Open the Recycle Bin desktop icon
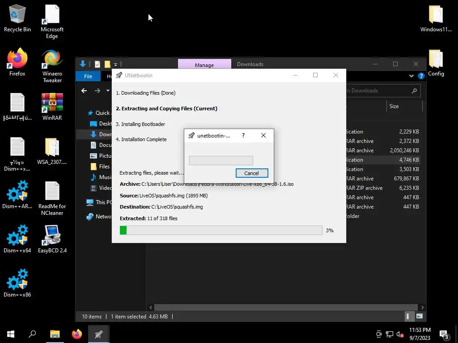The height and width of the screenshot is (343, 458). point(17,18)
